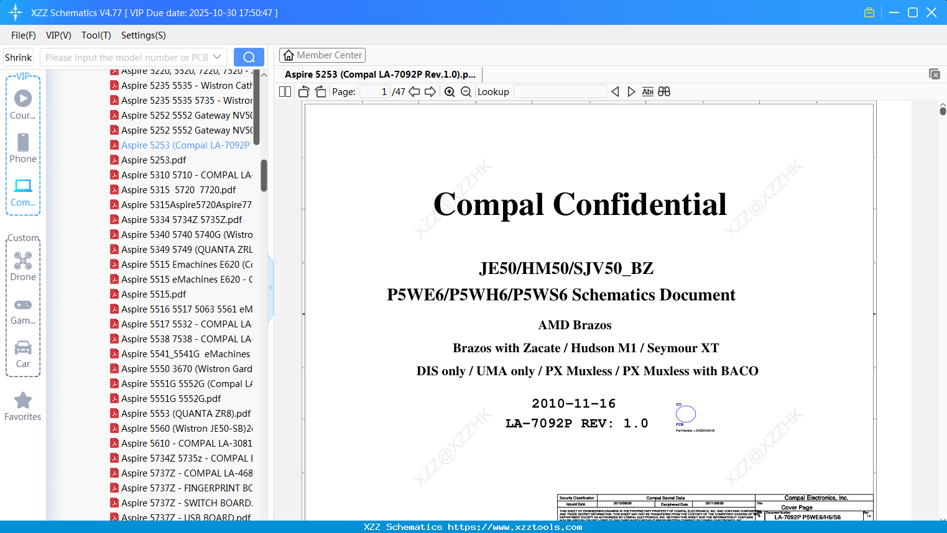Open Aspire 5334 5734Z 5735Z.pdf
This screenshot has width=947, height=533.
pyautogui.click(x=182, y=220)
